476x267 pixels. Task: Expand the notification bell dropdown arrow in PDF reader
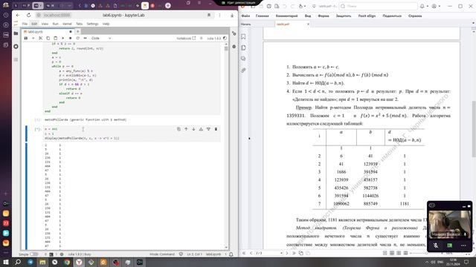427,7
